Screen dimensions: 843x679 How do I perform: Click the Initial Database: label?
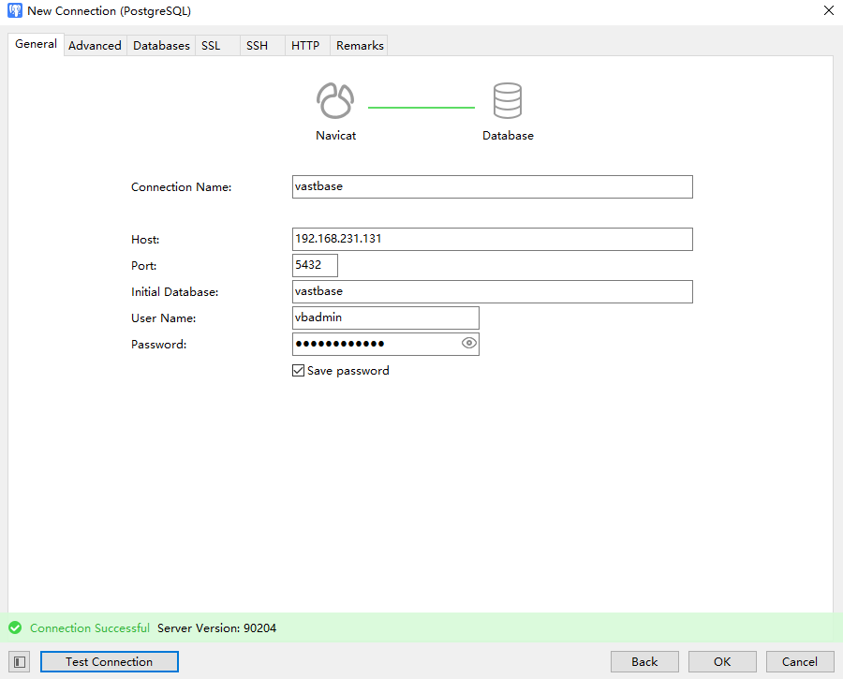[x=175, y=292]
